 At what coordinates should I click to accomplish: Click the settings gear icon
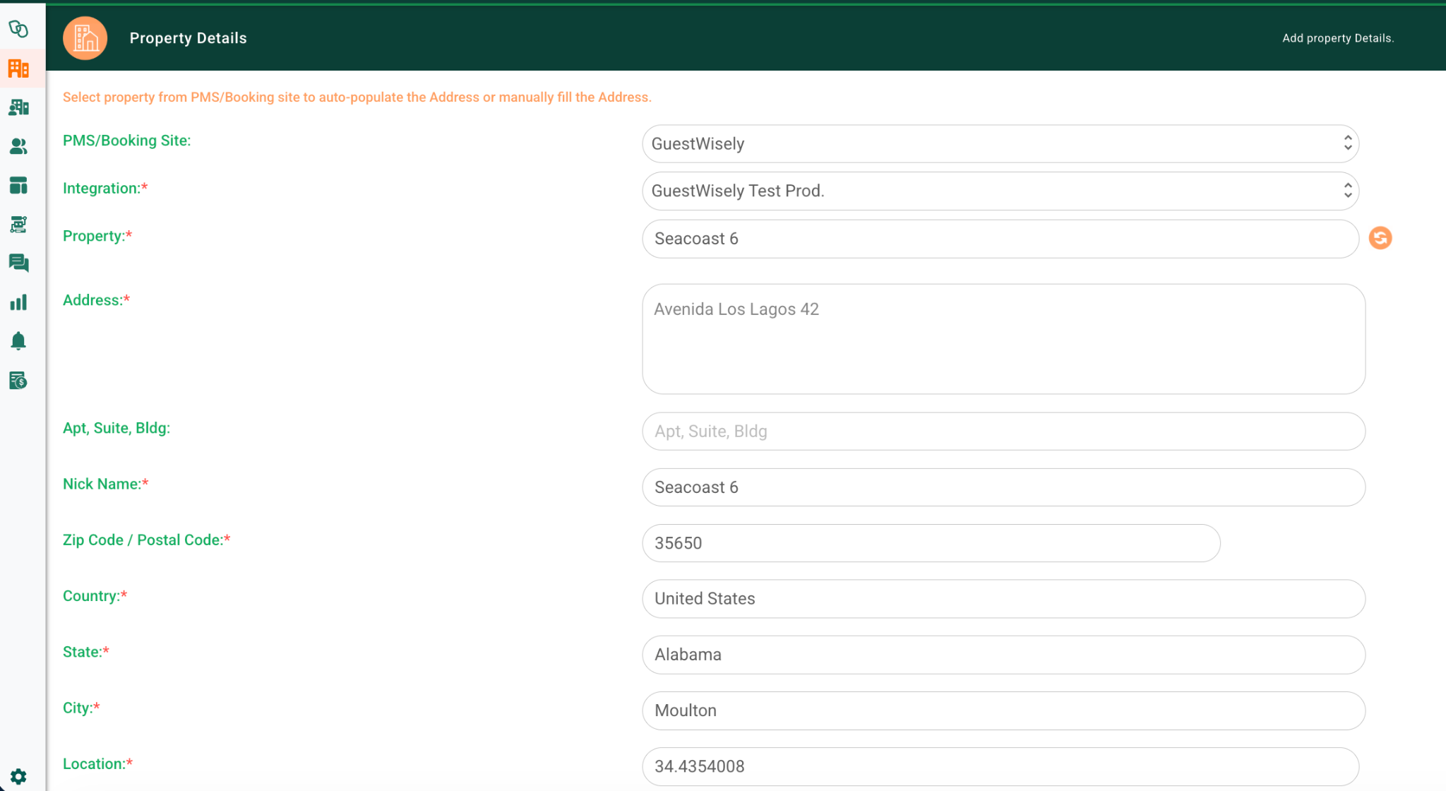click(x=18, y=776)
